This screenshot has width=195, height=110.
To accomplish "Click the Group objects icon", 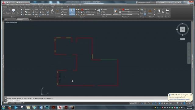I will point(141,11).
